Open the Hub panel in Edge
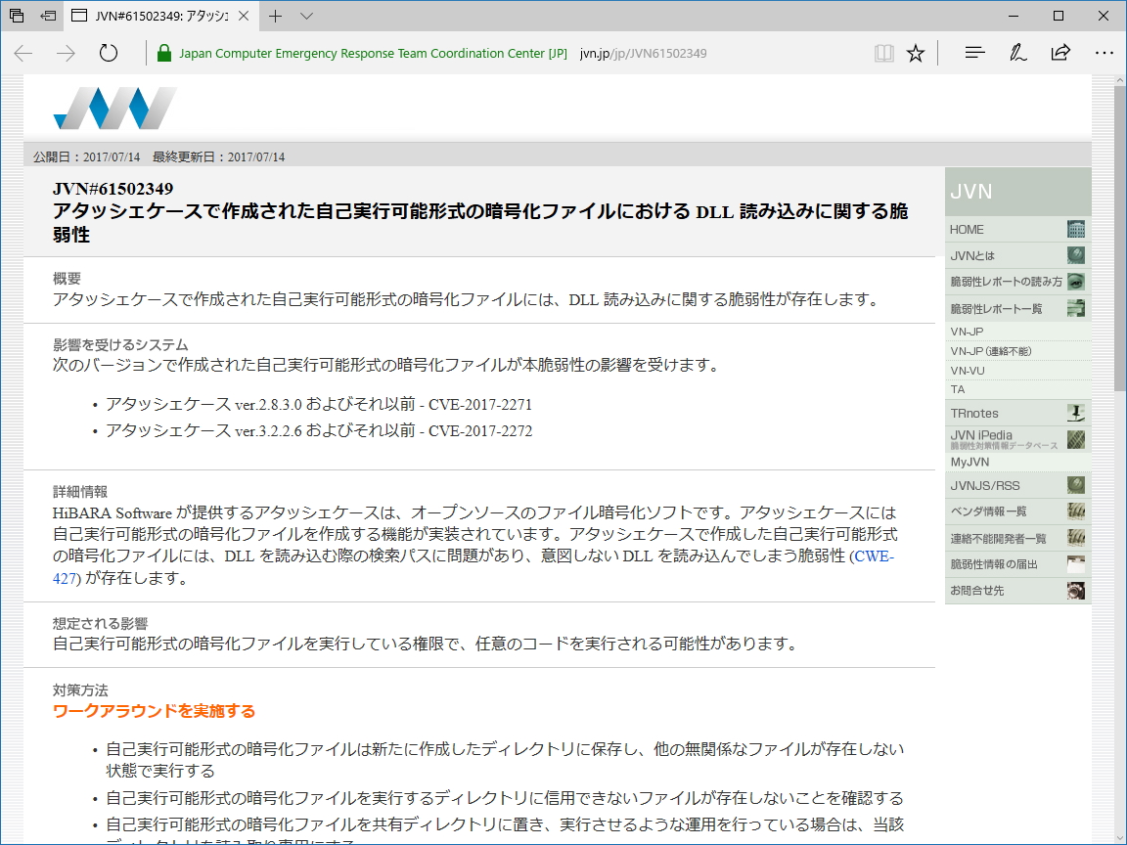The height and width of the screenshot is (845, 1127). (974, 53)
